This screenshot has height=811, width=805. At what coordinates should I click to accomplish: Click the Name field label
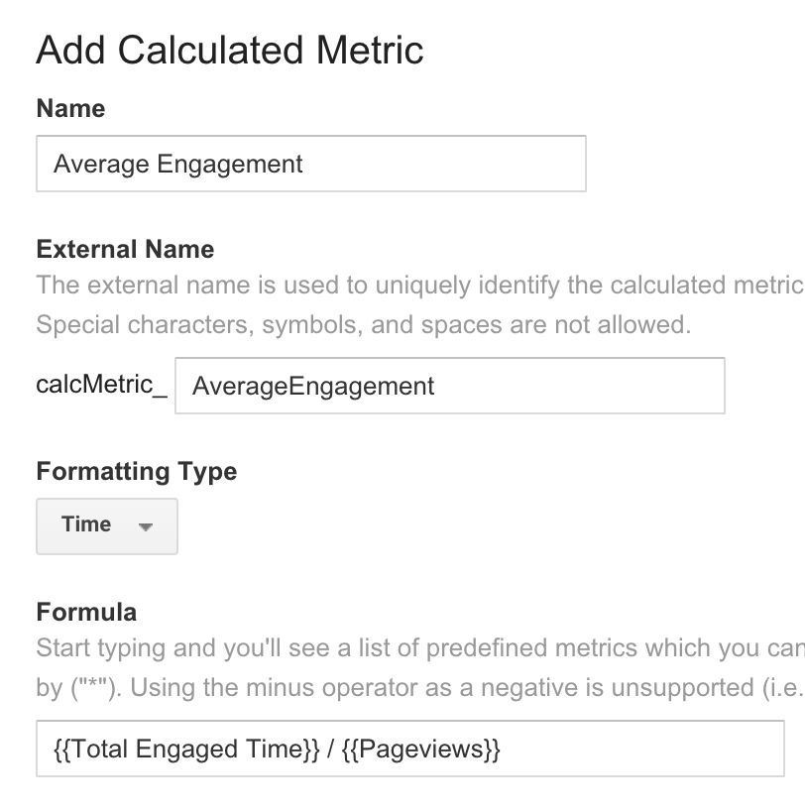coord(70,109)
